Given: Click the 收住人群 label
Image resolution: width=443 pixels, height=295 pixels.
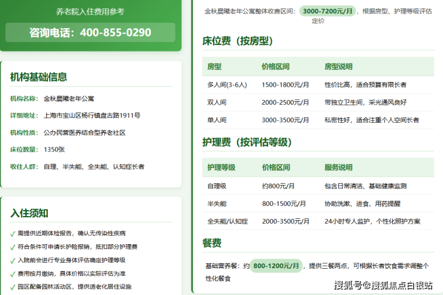Looking at the screenshot, I should pyautogui.click(x=24, y=167).
